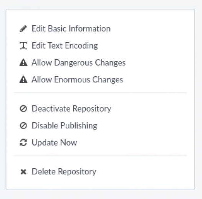Click the text cursor icon beside Edit Text Encoding
The image size is (202, 199).
tap(23, 46)
